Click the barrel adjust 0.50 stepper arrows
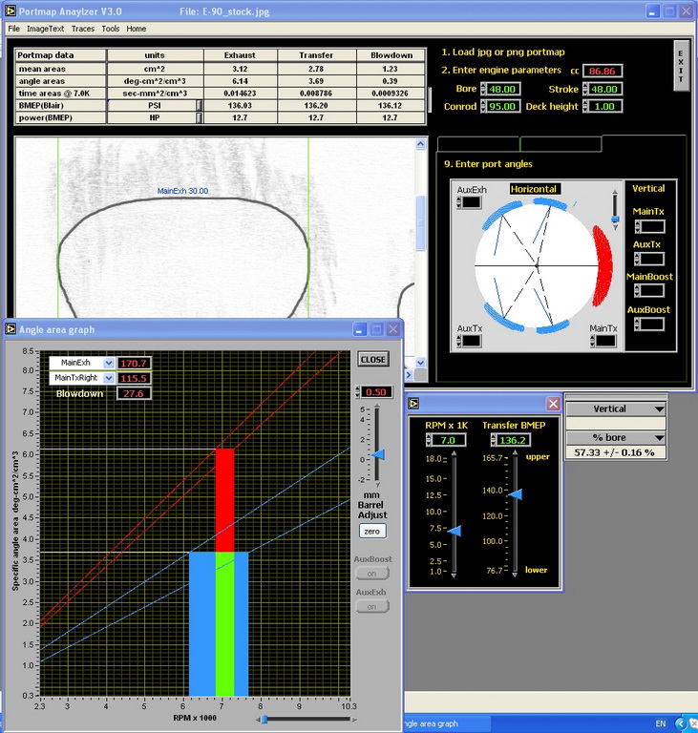Image resolution: width=698 pixels, height=733 pixels. click(x=358, y=392)
